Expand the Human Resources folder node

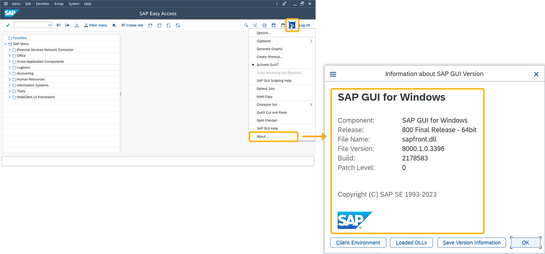point(10,79)
